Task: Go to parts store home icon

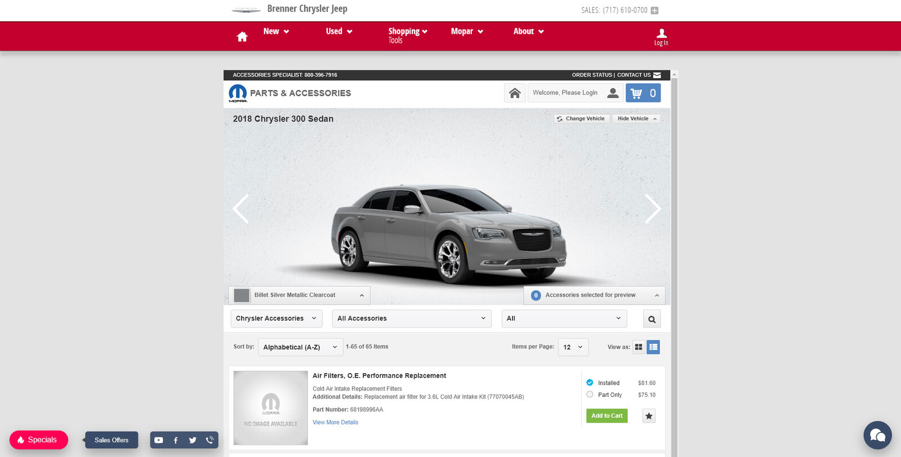Action: (x=515, y=93)
